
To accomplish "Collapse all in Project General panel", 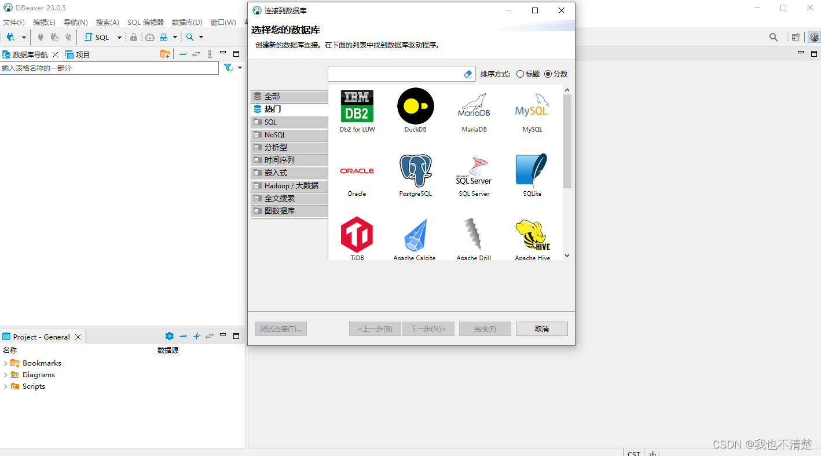I will [x=183, y=336].
